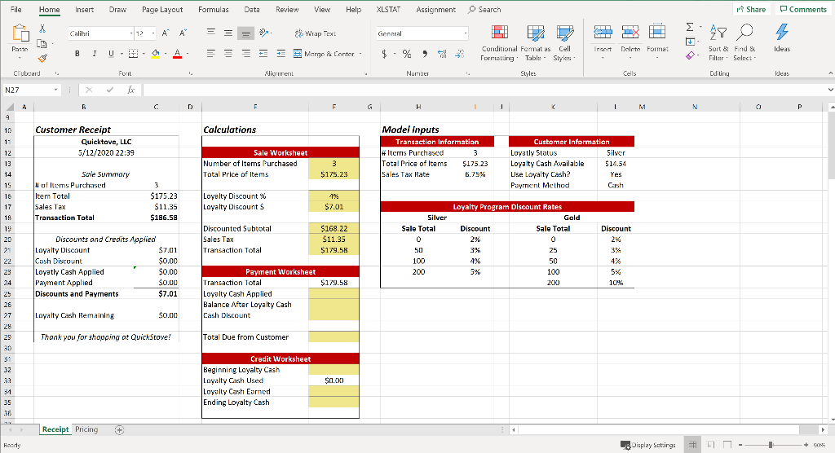Click the Share button
The height and width of the screenshot is (453, 835).
click(x=751, y=10)
